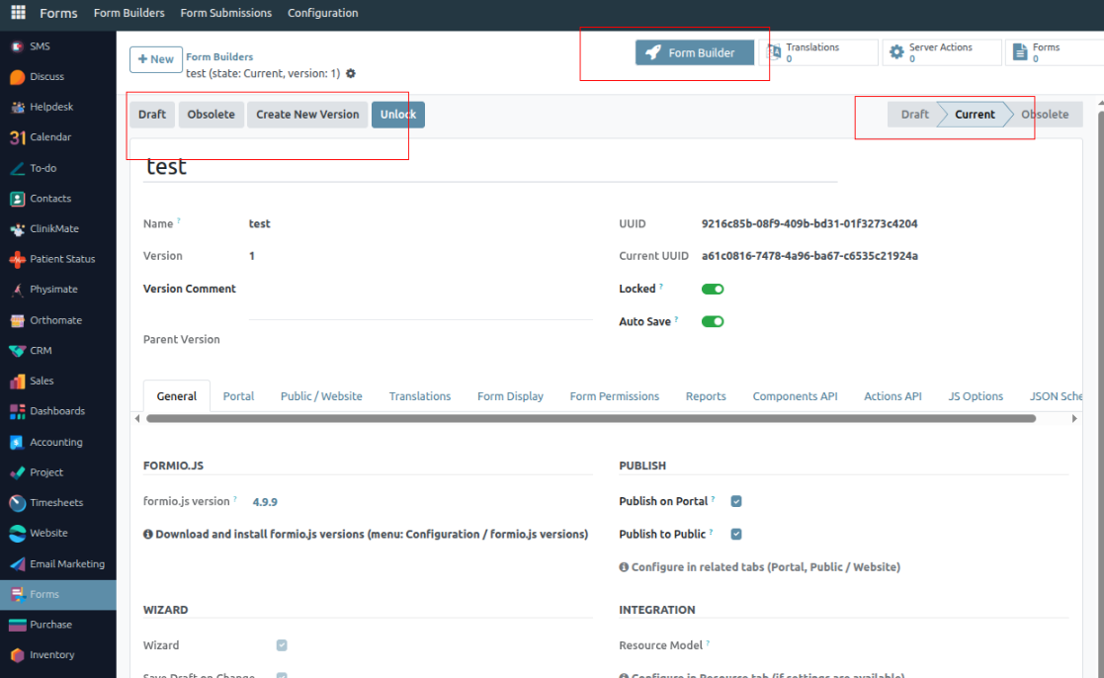Viewport: 1104px width, 678px height.
Task: Disable the Auto Save toggle
Action: click(713, 321)
